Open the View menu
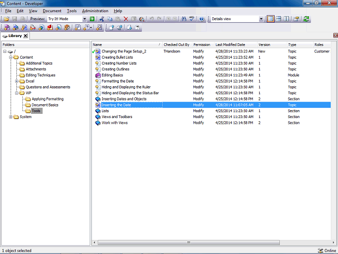 (x=33, y=11)
